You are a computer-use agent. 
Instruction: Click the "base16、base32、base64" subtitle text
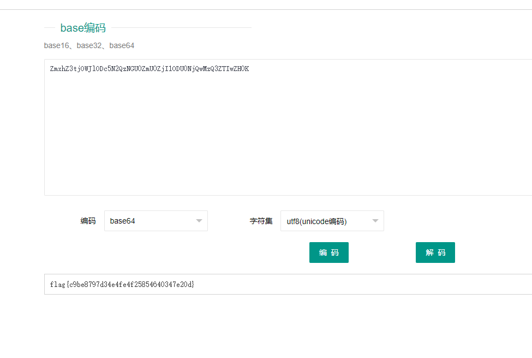point(89,45)
